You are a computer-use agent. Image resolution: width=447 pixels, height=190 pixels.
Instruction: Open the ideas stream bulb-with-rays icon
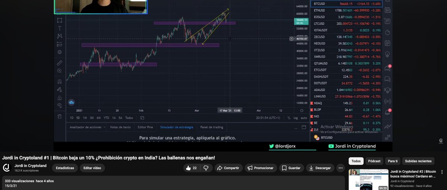(x=387, y=90)
